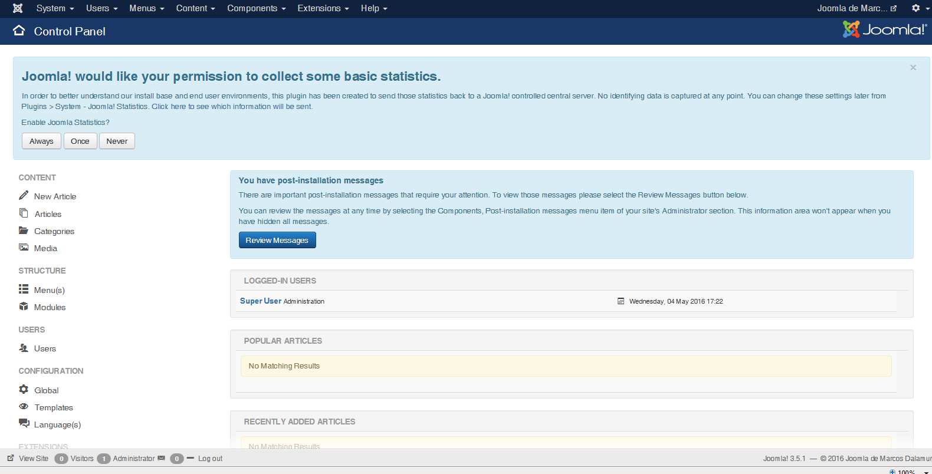This screenshot has width=932, height=474.
Task: Open the New Article link
Action: click(x=55, y=196)
